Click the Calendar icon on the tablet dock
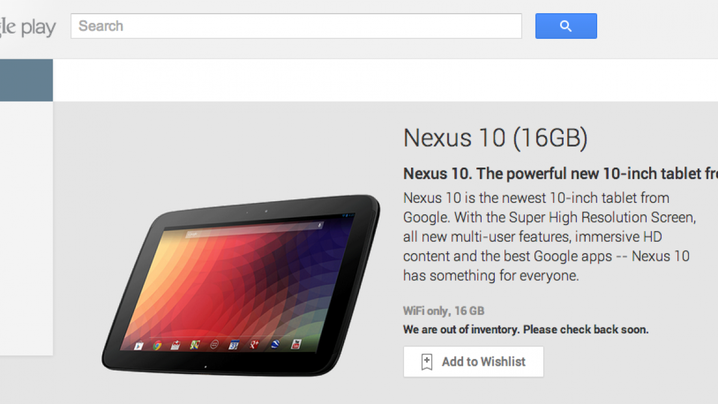 point(234,344)
